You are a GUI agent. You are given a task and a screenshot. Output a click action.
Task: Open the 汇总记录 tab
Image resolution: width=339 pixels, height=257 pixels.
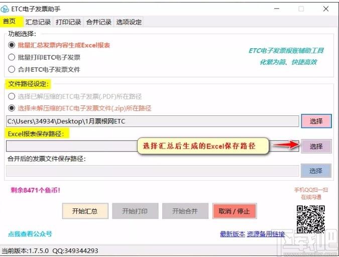(x=38, y=22)
